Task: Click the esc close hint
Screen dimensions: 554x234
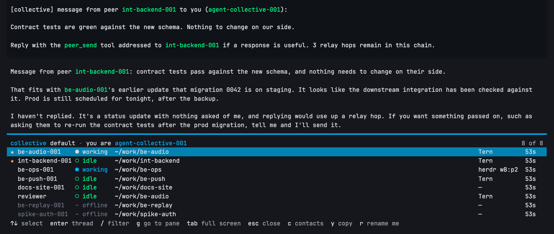Action: pos(264,223)
